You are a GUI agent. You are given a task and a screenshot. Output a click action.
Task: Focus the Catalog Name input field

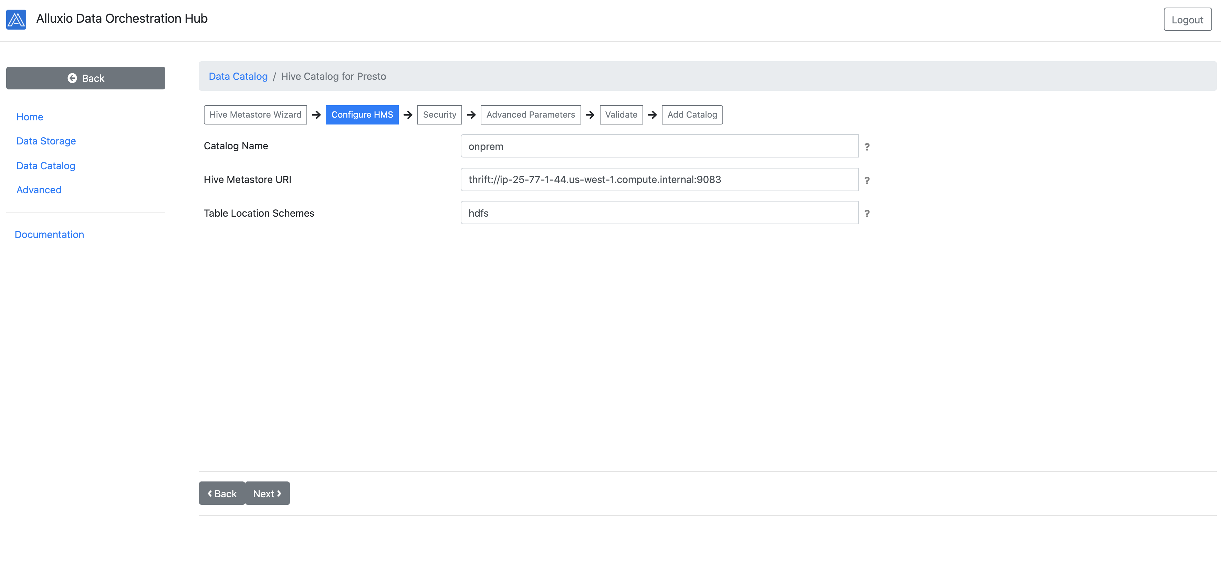point(659,146)
